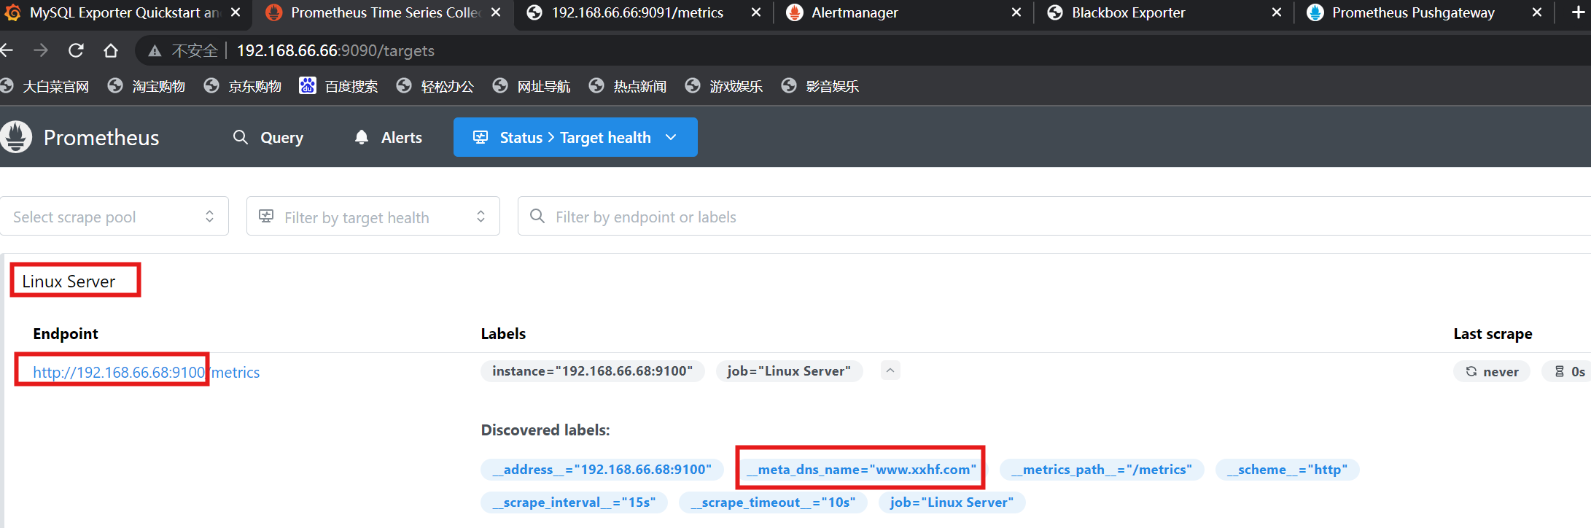This screenshot has height=528, width=1591.
Task: Click the never last scrape badge
Action: tap(1492, 371)
